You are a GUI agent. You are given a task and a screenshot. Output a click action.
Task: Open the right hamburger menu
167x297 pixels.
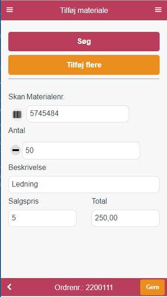[x=158, y=10]
